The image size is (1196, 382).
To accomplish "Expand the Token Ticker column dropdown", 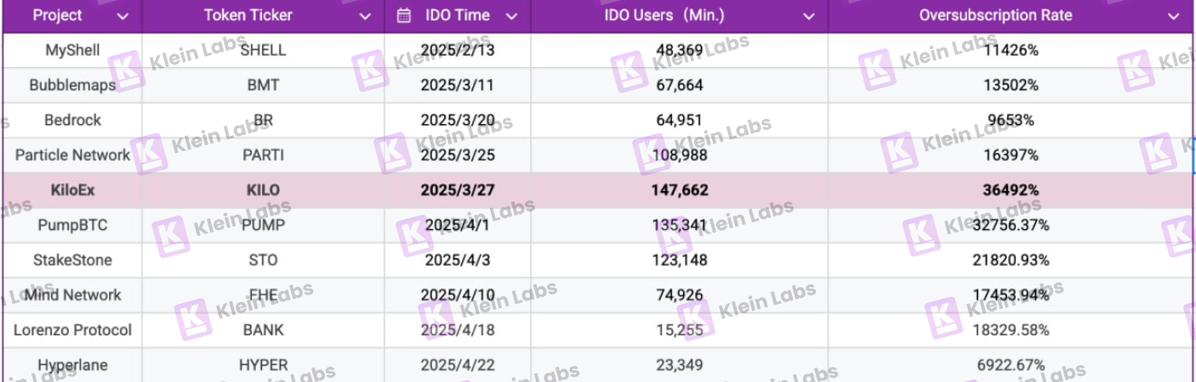I will tap(365, 16).
